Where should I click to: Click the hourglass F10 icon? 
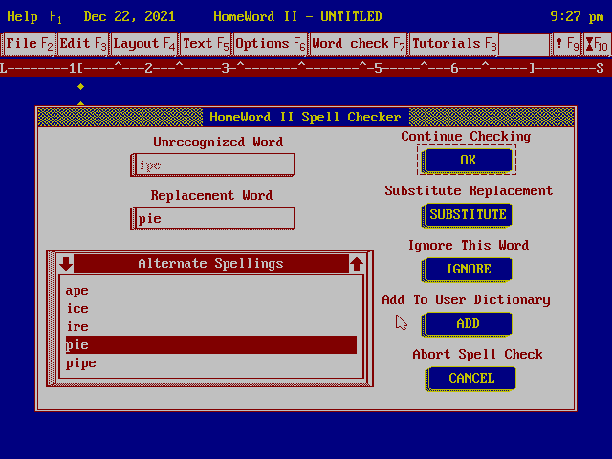597,44
